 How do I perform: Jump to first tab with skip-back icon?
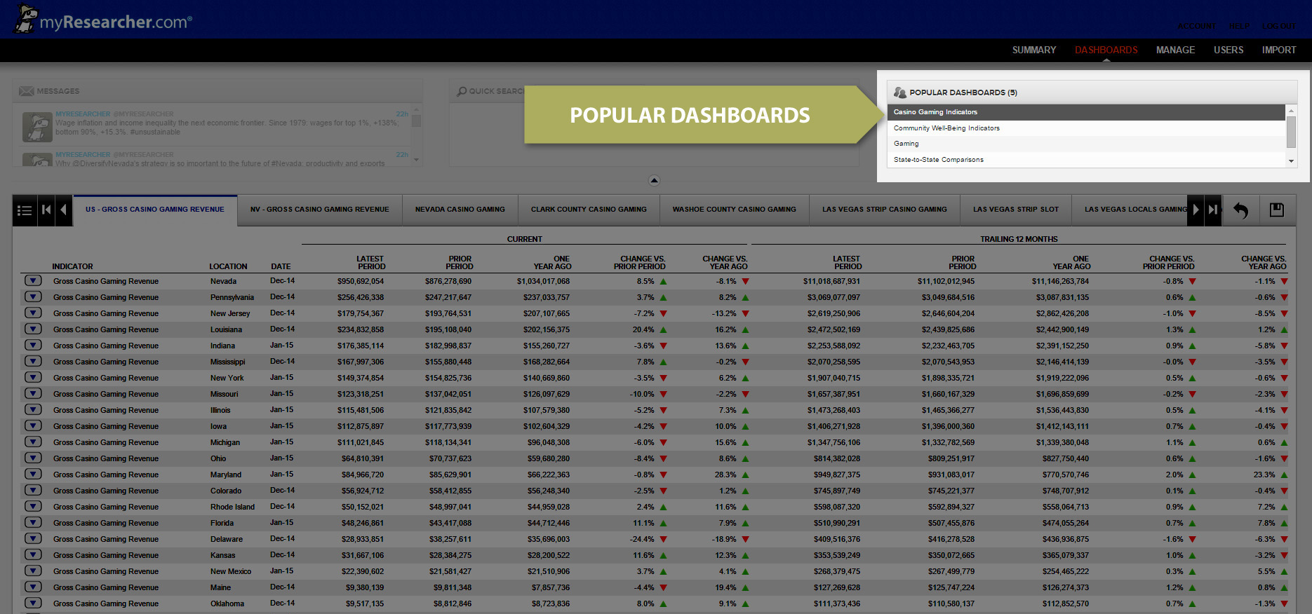(x=46, y=210)
